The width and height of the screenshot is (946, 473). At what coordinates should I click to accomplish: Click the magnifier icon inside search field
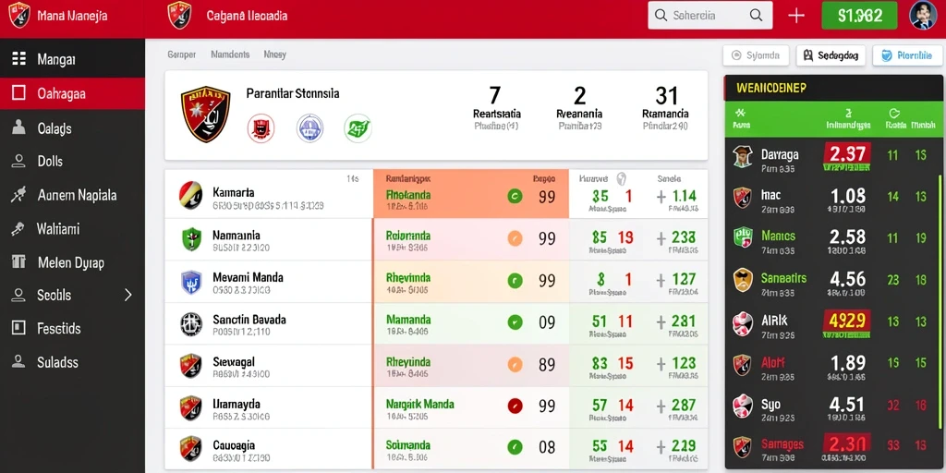(756, 16)
